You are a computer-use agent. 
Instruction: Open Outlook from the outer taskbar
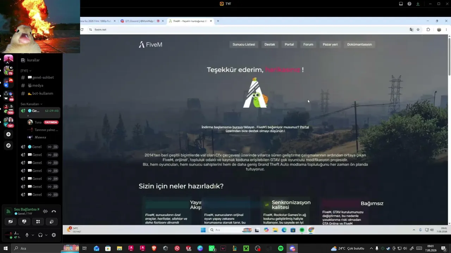pos(96,248)
